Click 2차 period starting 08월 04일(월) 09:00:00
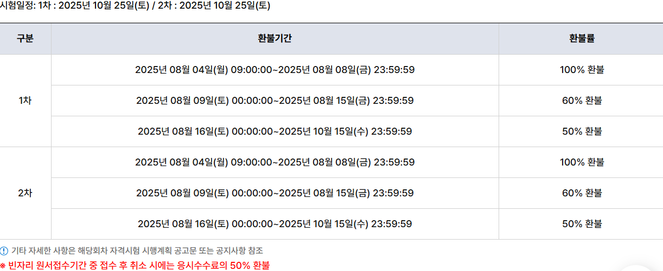This screenshot has width=663, height=271. click(x=275, y=162)
